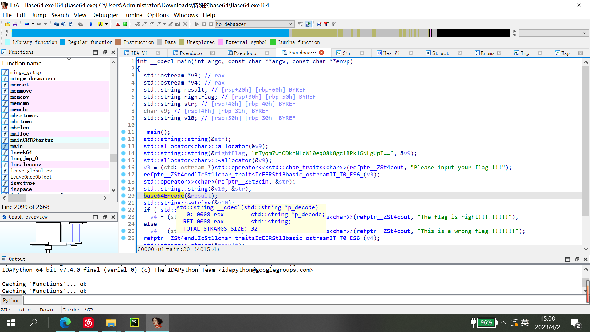Click the toolbar X cancel icon
Viewport: 590px width, 332px height.
[x=185, y=24]
